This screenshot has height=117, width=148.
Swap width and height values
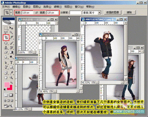click(x=36, y=13)
